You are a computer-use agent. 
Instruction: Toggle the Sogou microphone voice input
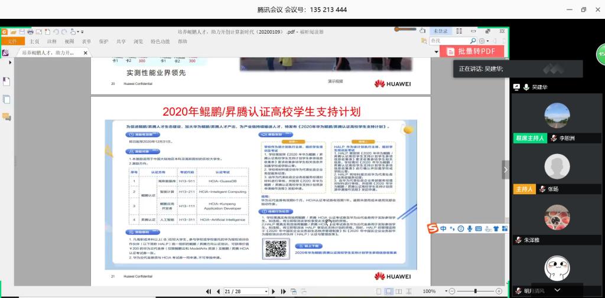470,228
